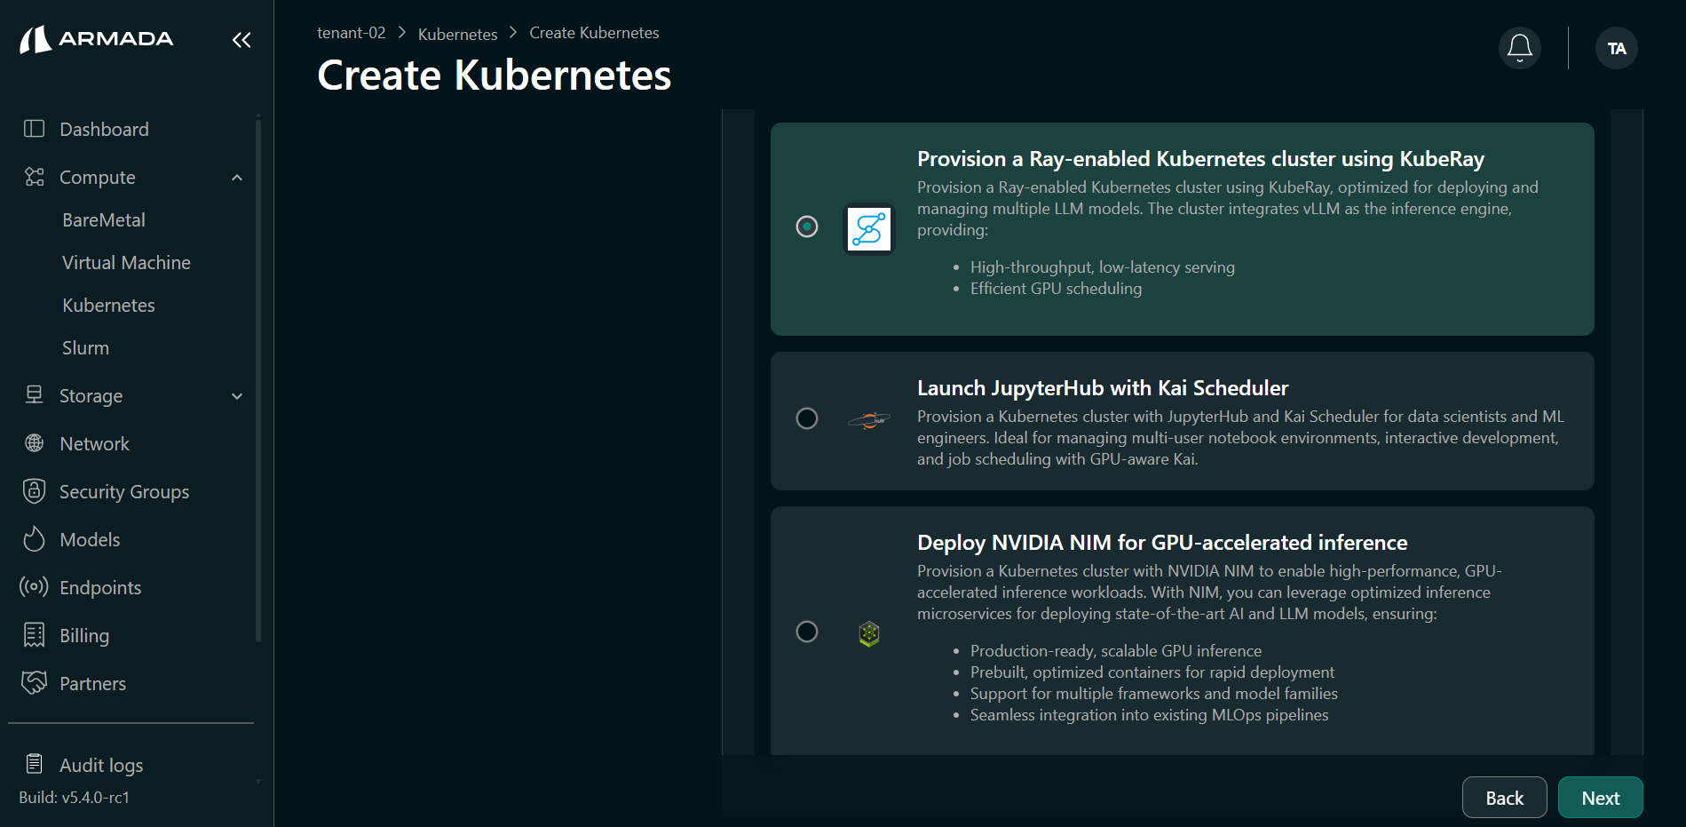Click 'Production-ready, scalable GPU inference' bullet

coord(1116,651)
